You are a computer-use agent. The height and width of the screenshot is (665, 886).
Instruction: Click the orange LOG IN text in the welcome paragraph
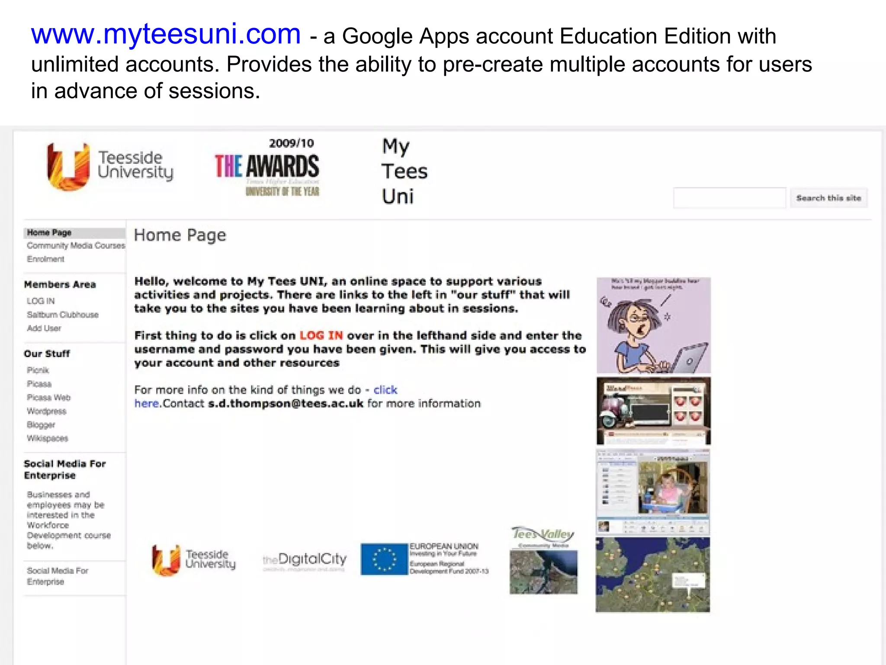click(321, 336)
